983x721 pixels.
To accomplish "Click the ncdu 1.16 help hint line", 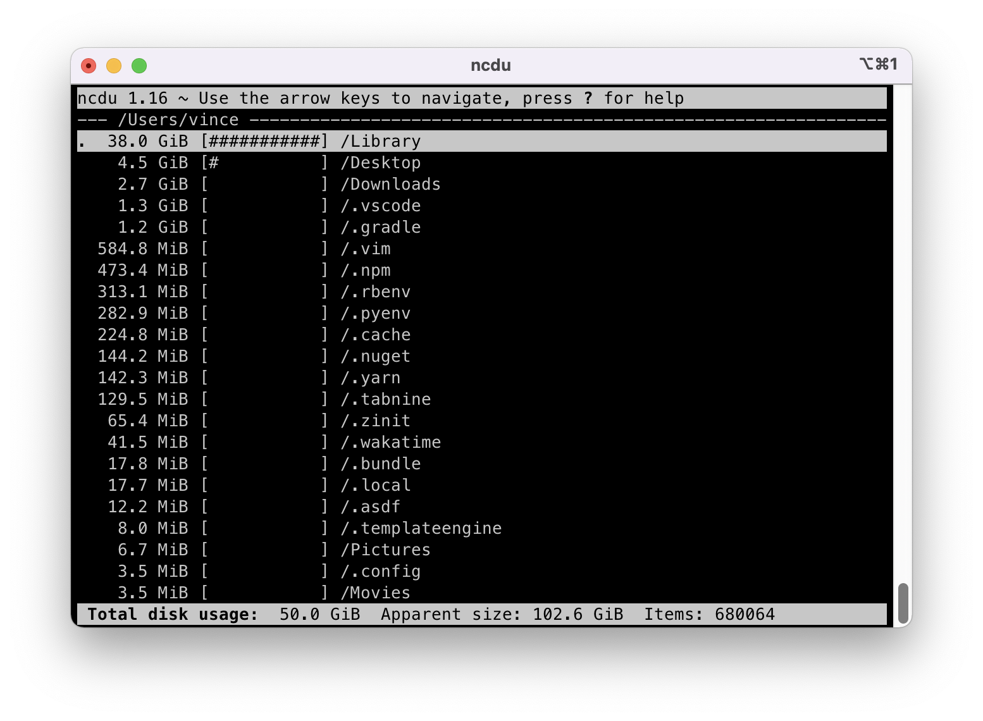I will pyautogui.click(x=482, y=98).
